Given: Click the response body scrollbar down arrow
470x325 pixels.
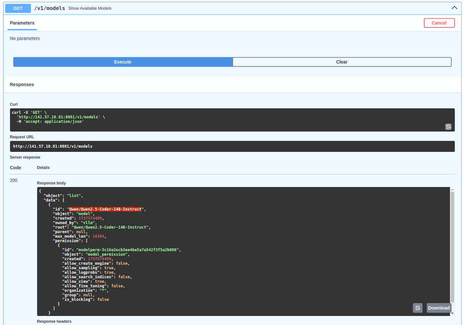Looking at the screenshot, I should [x=452, y=313].
